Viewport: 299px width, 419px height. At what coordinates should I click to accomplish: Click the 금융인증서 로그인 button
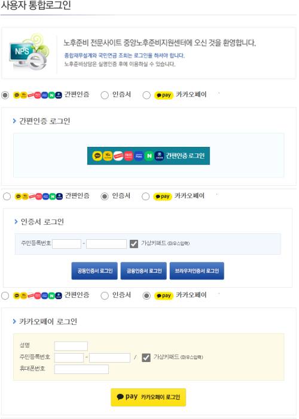tap(144, 271)
